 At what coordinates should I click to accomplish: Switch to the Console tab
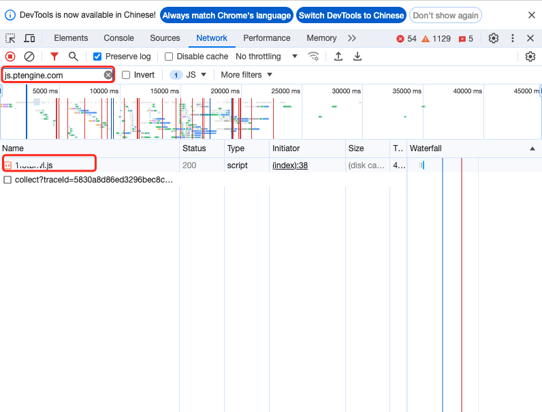[118, 38]
